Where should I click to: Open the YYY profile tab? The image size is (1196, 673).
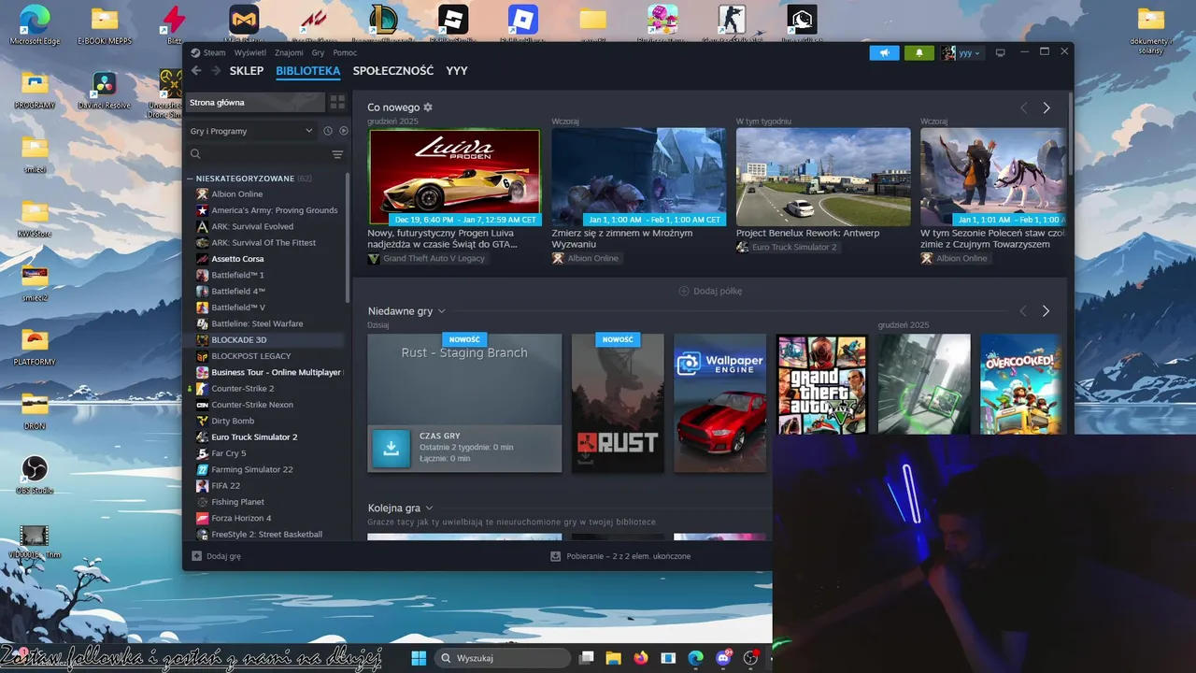pos(457,71)
